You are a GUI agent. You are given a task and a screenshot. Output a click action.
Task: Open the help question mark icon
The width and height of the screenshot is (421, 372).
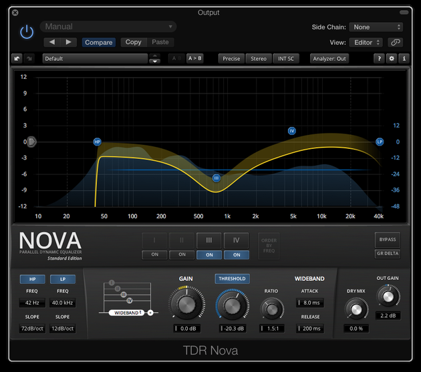pos(380,59)
